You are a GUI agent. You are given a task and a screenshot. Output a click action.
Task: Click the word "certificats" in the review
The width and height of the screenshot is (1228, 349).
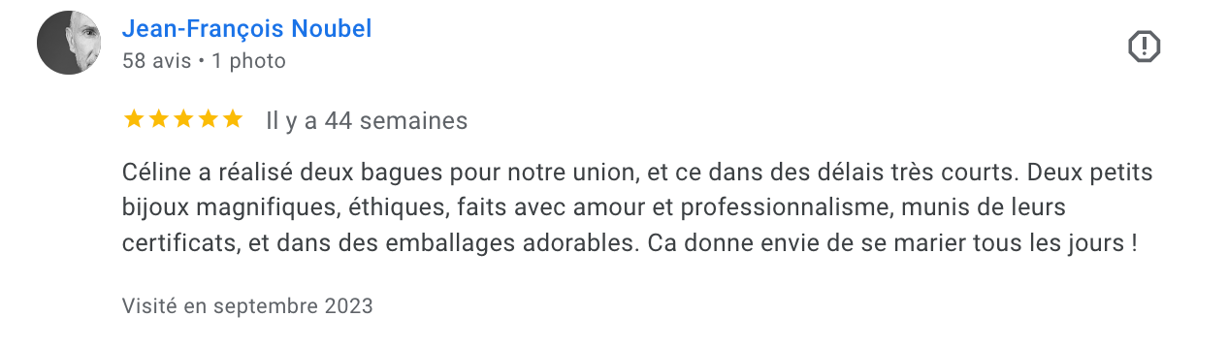[x=178, y=243]
